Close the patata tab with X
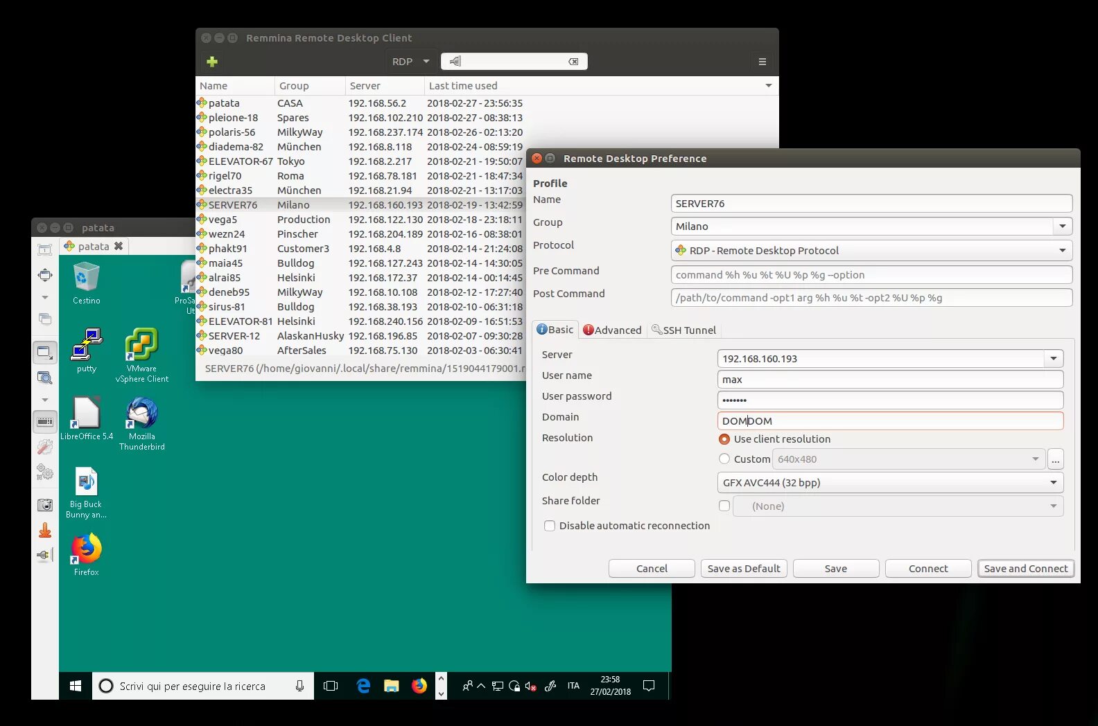The height and width of the screenshot is (726, 1098). 119,246
